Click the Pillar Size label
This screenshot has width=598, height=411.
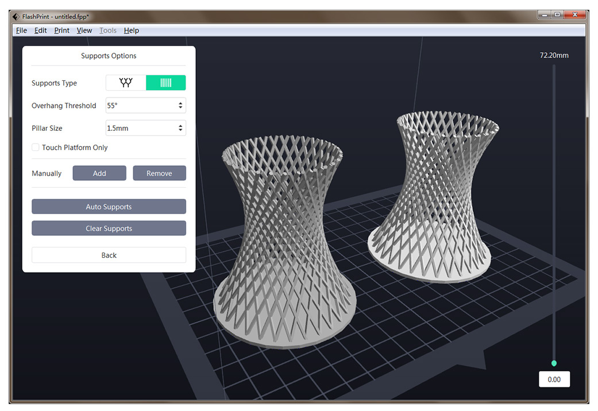pyautogui.click(x=47, y=128)
